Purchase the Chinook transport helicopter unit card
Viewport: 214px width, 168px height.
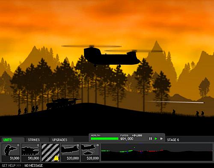(71, 153)
